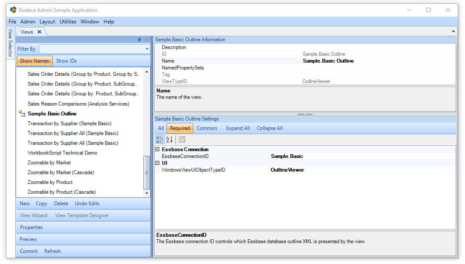Click the Tag property row

305,75
